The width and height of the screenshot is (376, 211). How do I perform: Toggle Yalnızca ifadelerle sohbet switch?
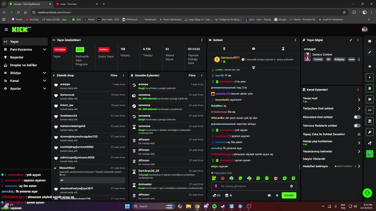(x=357, y=126)
